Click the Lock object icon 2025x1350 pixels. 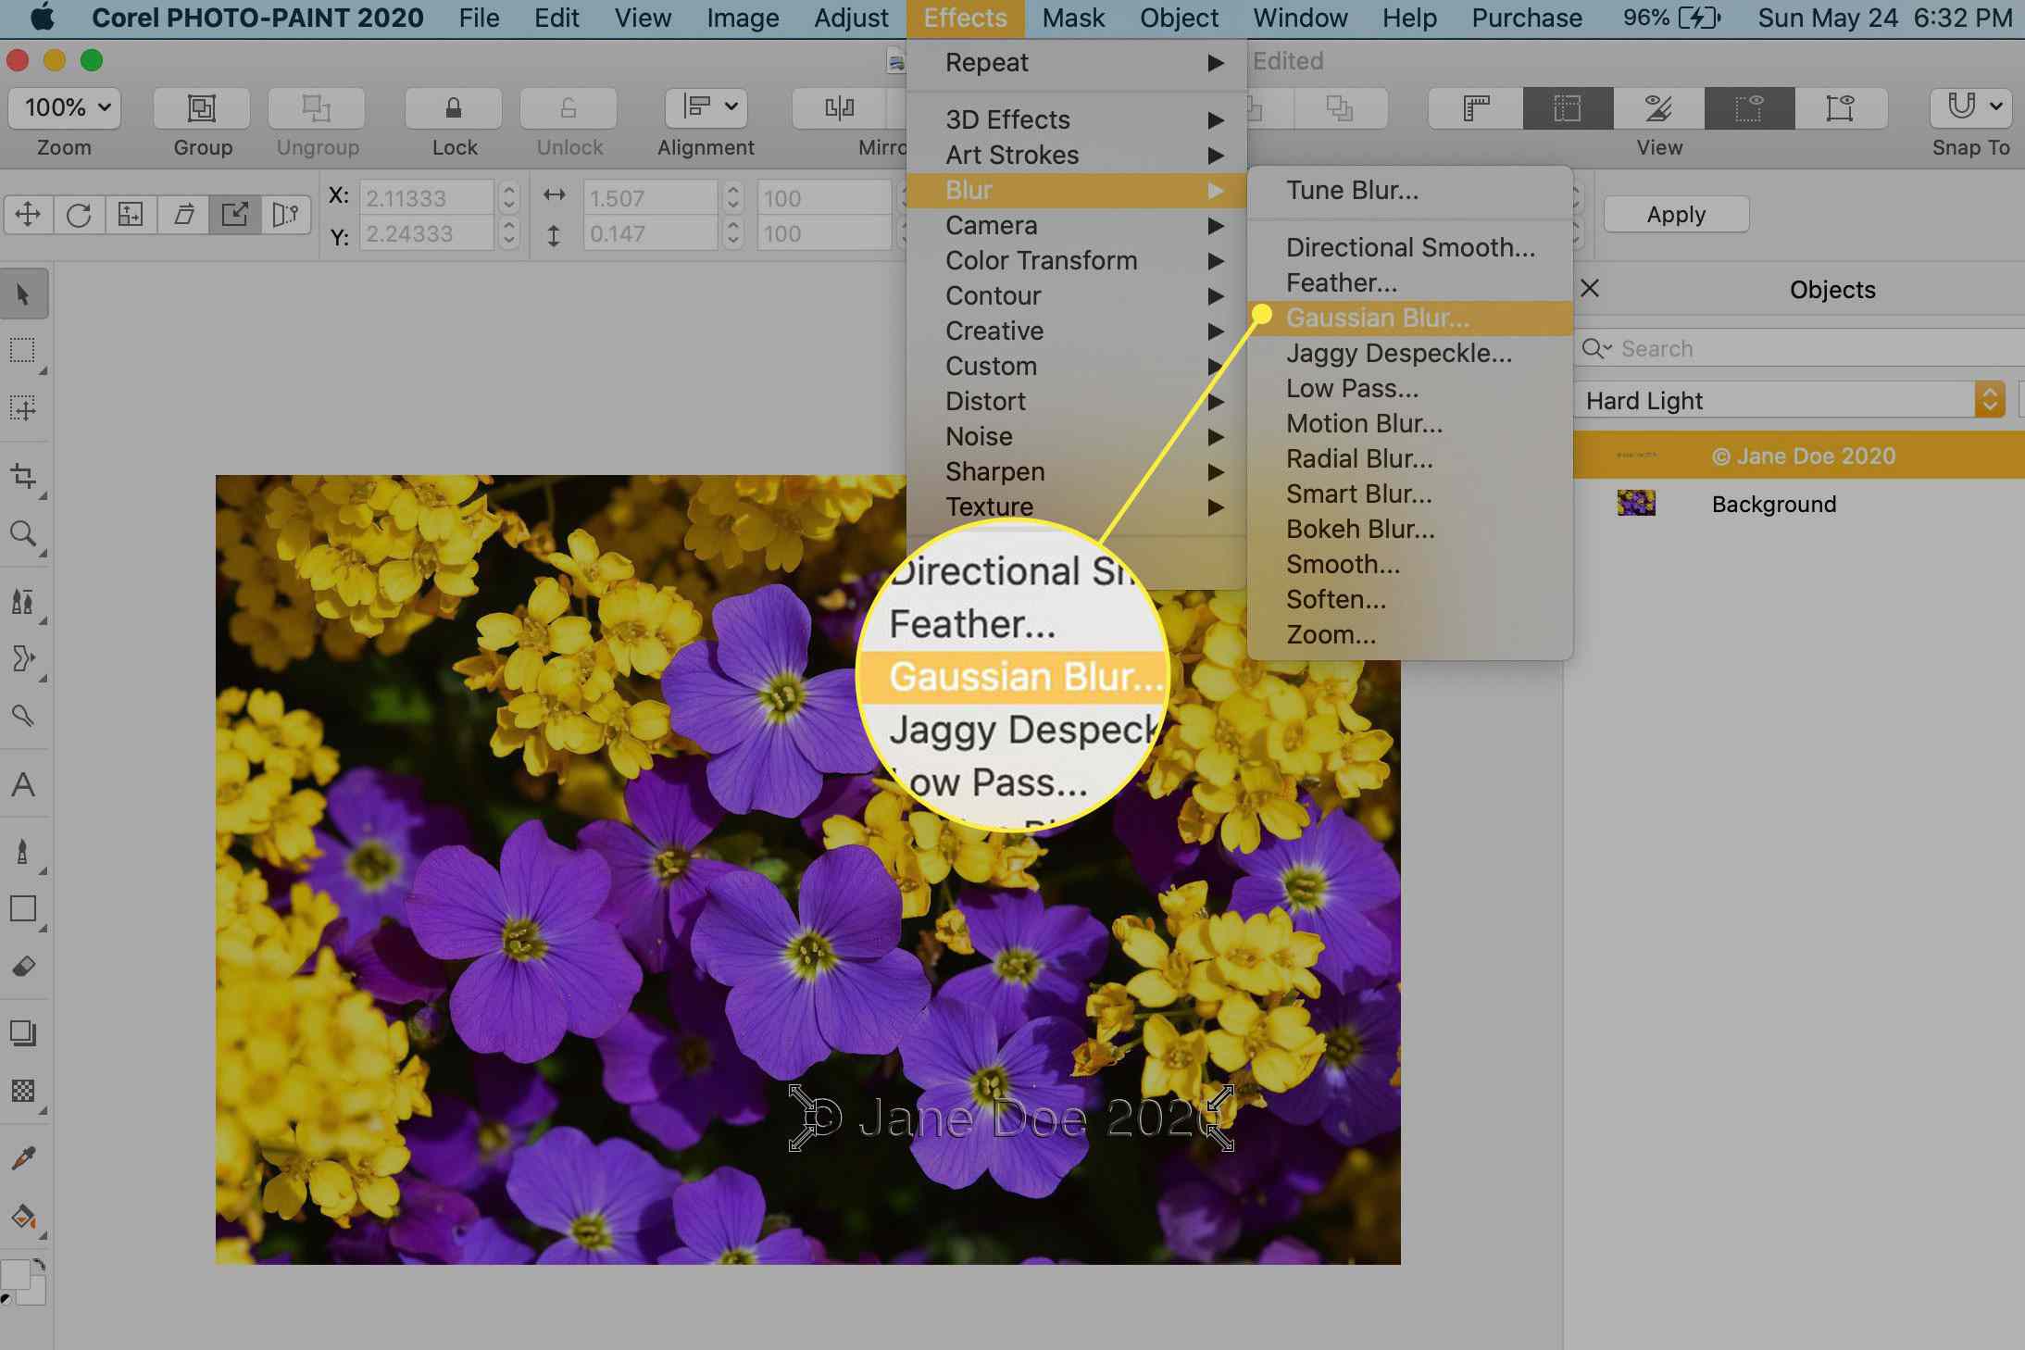(454, 108)
